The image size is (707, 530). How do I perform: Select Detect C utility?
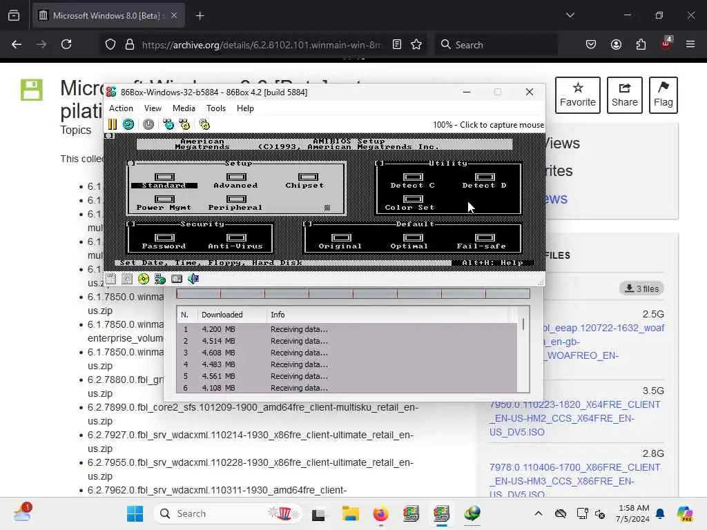click(x=413, y=181)
